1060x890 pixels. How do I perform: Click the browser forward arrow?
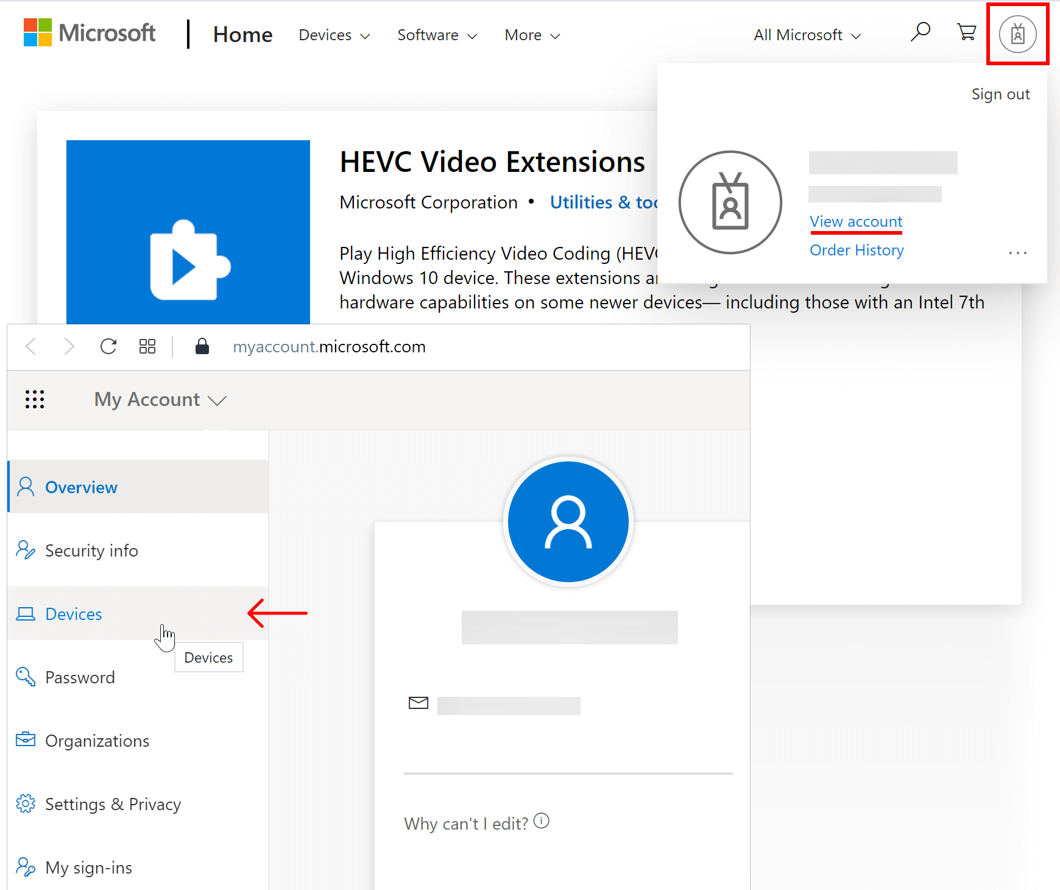click(x=69, y=347)
